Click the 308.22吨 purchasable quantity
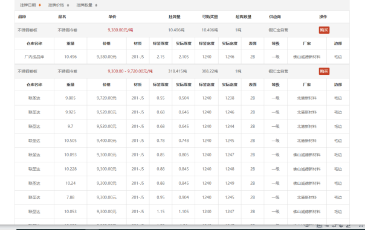Image resolution: width=365 pixels, height=230 pixels. click(210, 71)
